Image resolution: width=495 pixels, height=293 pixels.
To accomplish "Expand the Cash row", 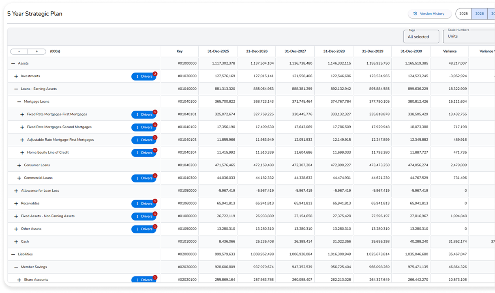I will (x=16, y=242).
